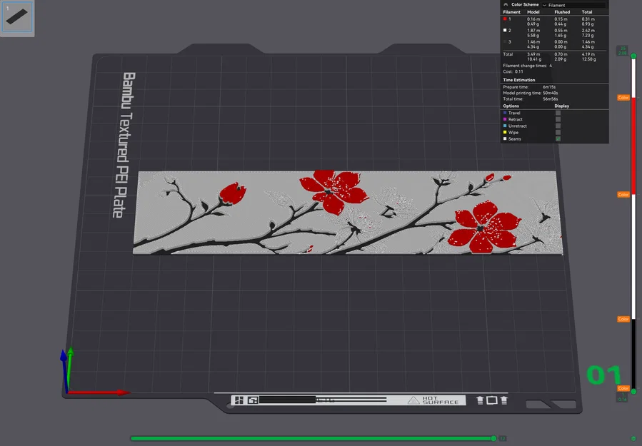
Task: Select the white filament 2 swatch
Action: 504,29
